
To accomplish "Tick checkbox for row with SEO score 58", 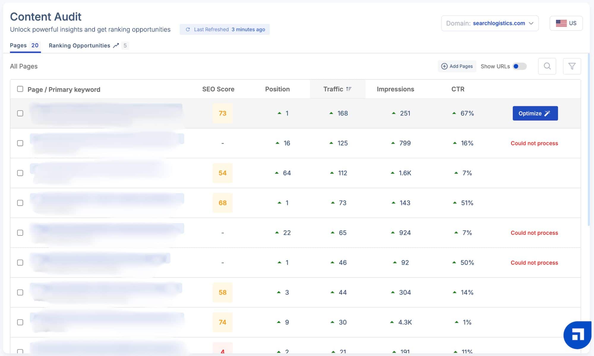I will pos(20,293).
